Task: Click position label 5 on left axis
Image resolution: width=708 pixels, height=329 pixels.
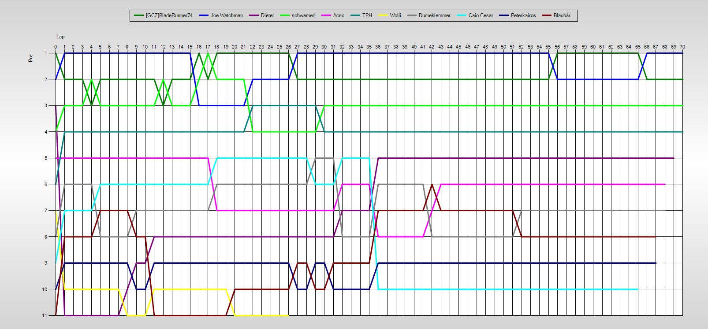Action: (x=46, y=158)
